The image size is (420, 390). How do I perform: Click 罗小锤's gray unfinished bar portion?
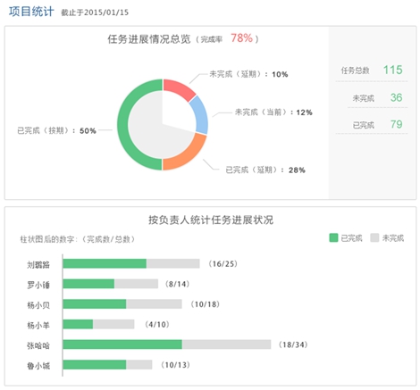[136, 284]
